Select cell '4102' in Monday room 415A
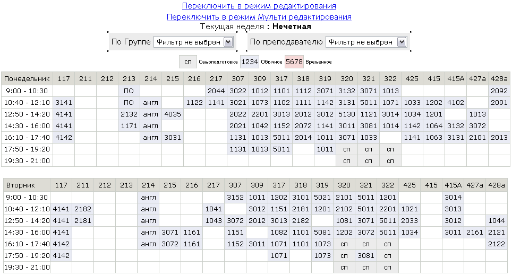The height and width of the screenshot is (277, 512). [x=456, y=103]
